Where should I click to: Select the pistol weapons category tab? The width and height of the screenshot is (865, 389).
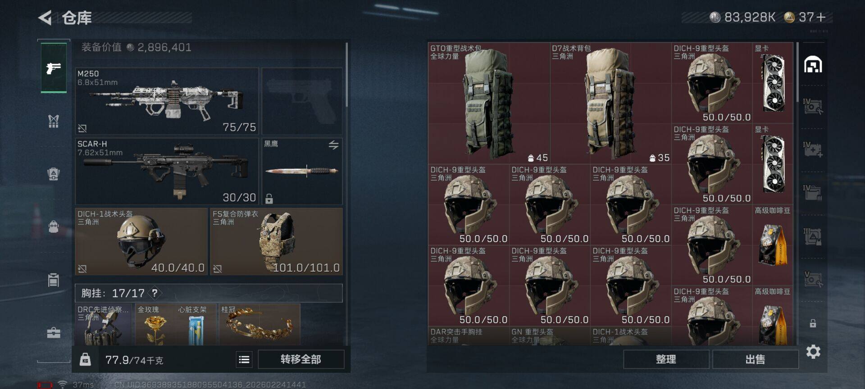(54, 68)
